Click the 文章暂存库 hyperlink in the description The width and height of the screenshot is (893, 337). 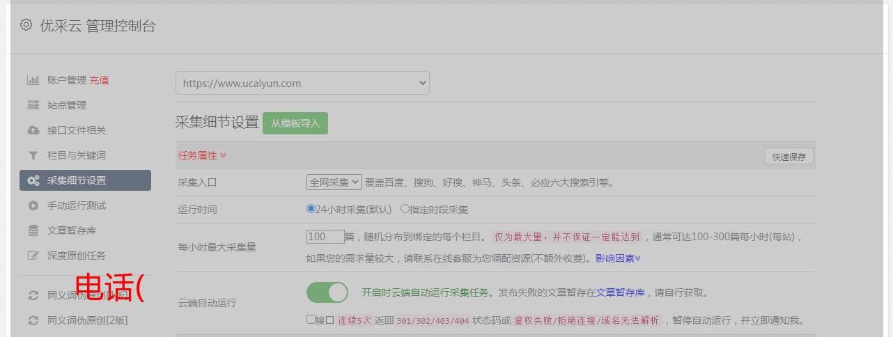click(621, 292)
